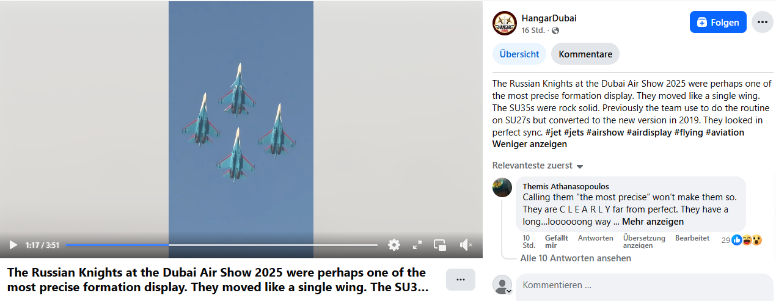Viewport: 776px width, 301px height.
Task: Click the Kommentieren input field
Action: [643, 285]
